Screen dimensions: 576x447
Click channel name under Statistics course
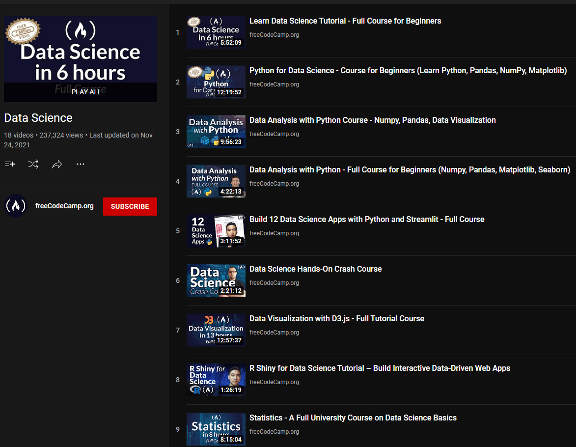[274, 432]
